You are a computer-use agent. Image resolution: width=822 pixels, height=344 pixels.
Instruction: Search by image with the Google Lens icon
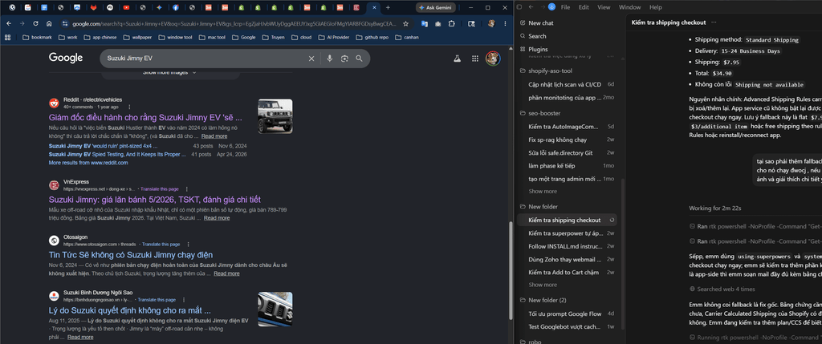click(x=344, y=59)
